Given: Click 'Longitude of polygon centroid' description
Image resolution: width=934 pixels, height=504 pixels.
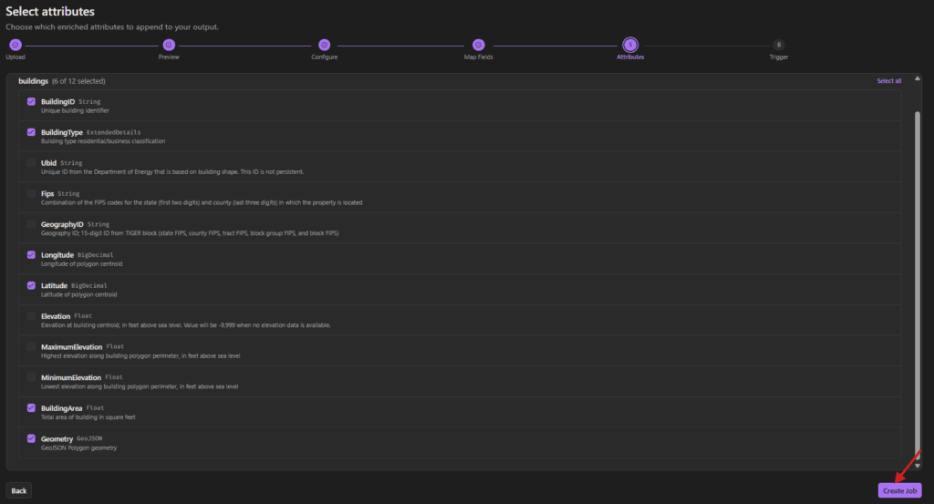Looking at the screenshot, I should (x=81, y=263).
